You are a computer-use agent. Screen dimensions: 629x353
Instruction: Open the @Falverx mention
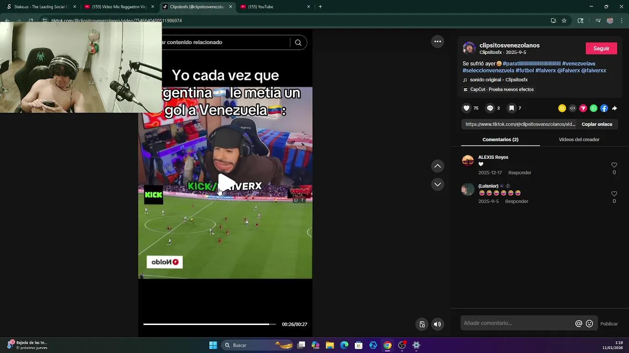click(x=568, y=71)
